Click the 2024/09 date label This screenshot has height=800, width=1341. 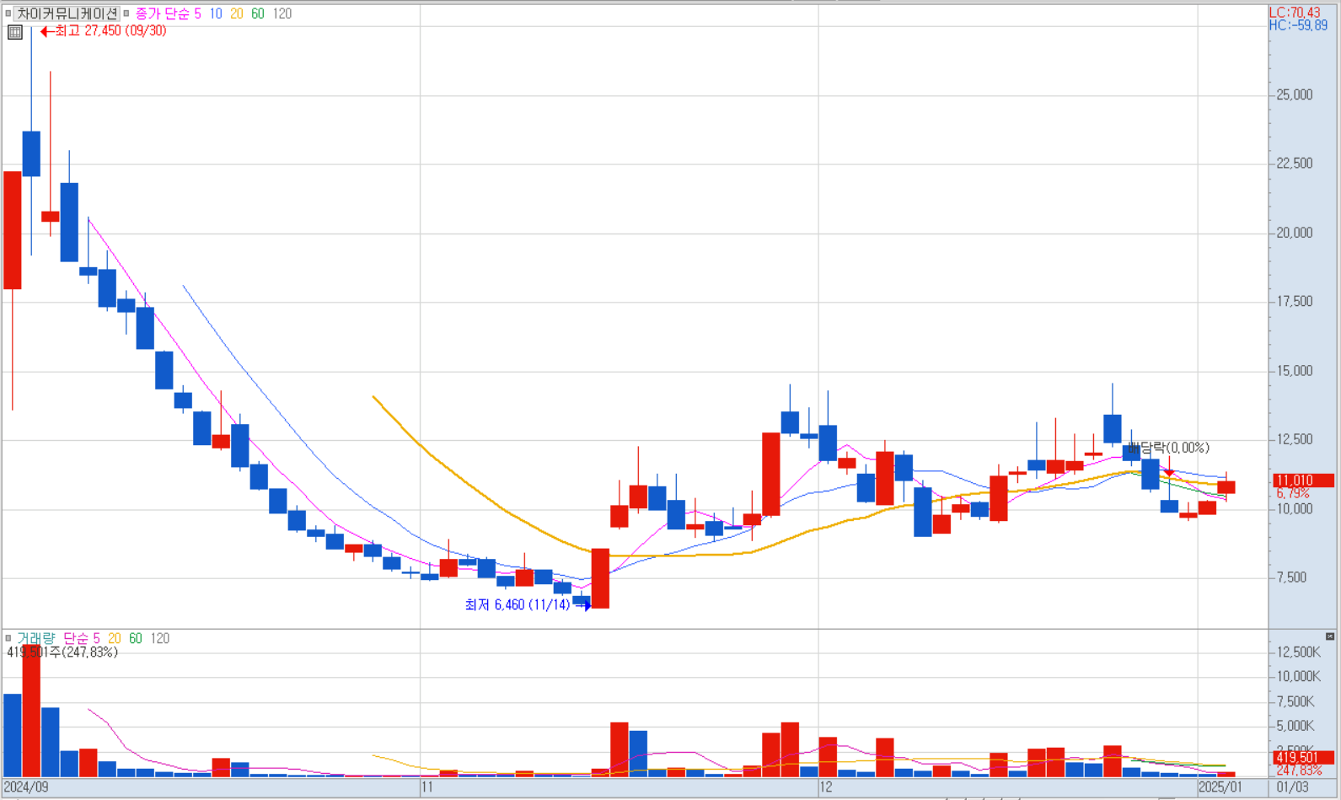point(26,787)
